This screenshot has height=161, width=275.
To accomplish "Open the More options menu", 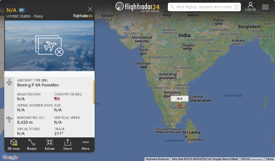I will point(86,145).
